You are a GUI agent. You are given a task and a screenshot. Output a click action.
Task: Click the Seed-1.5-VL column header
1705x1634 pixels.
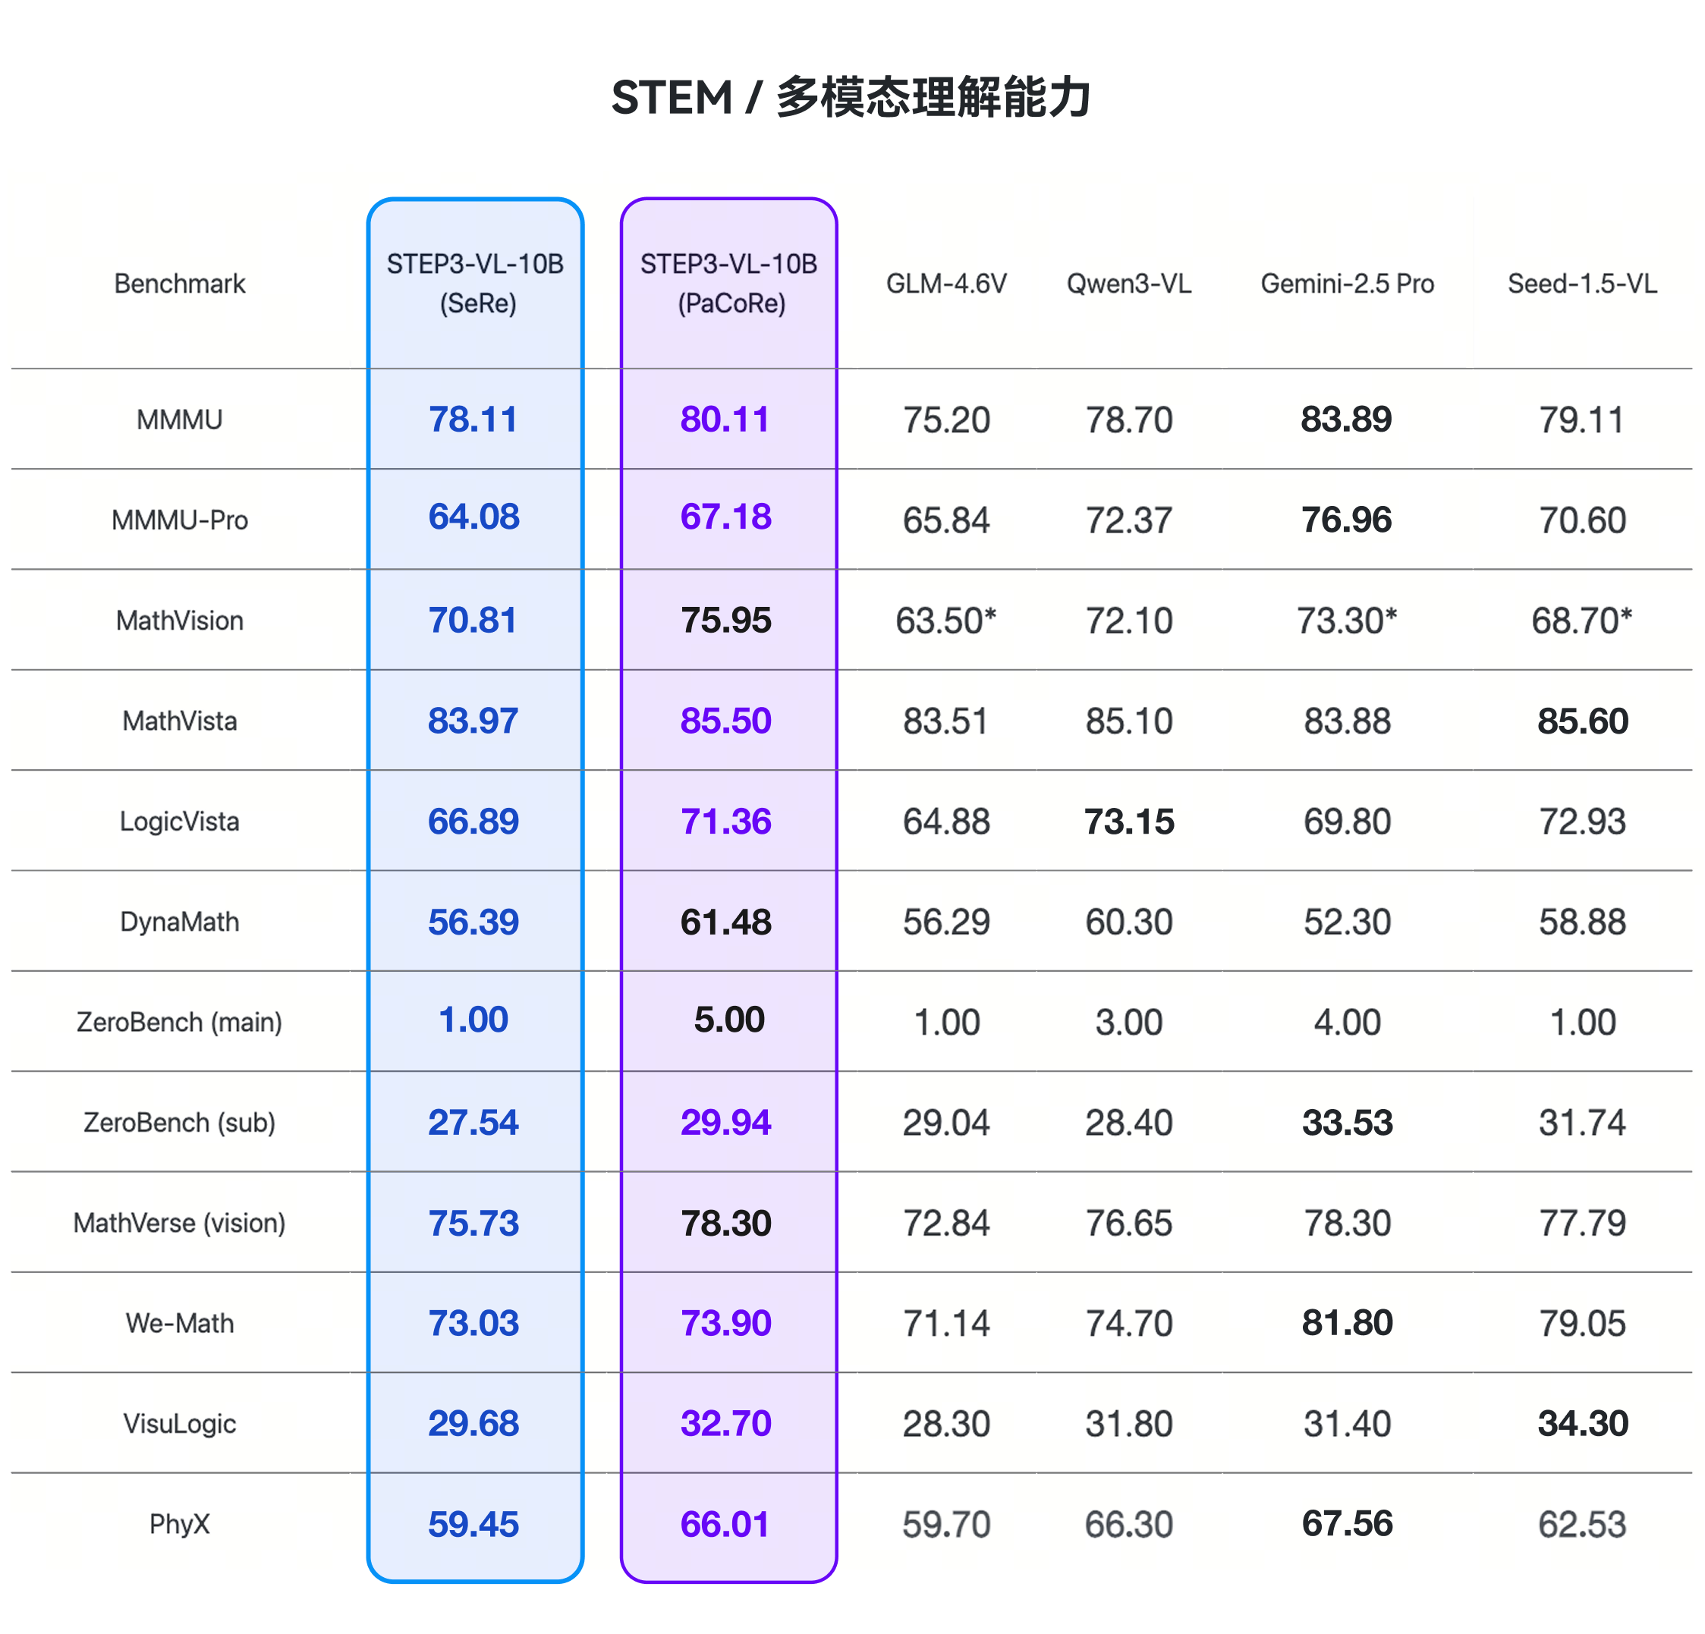(x=1581, y=284)
